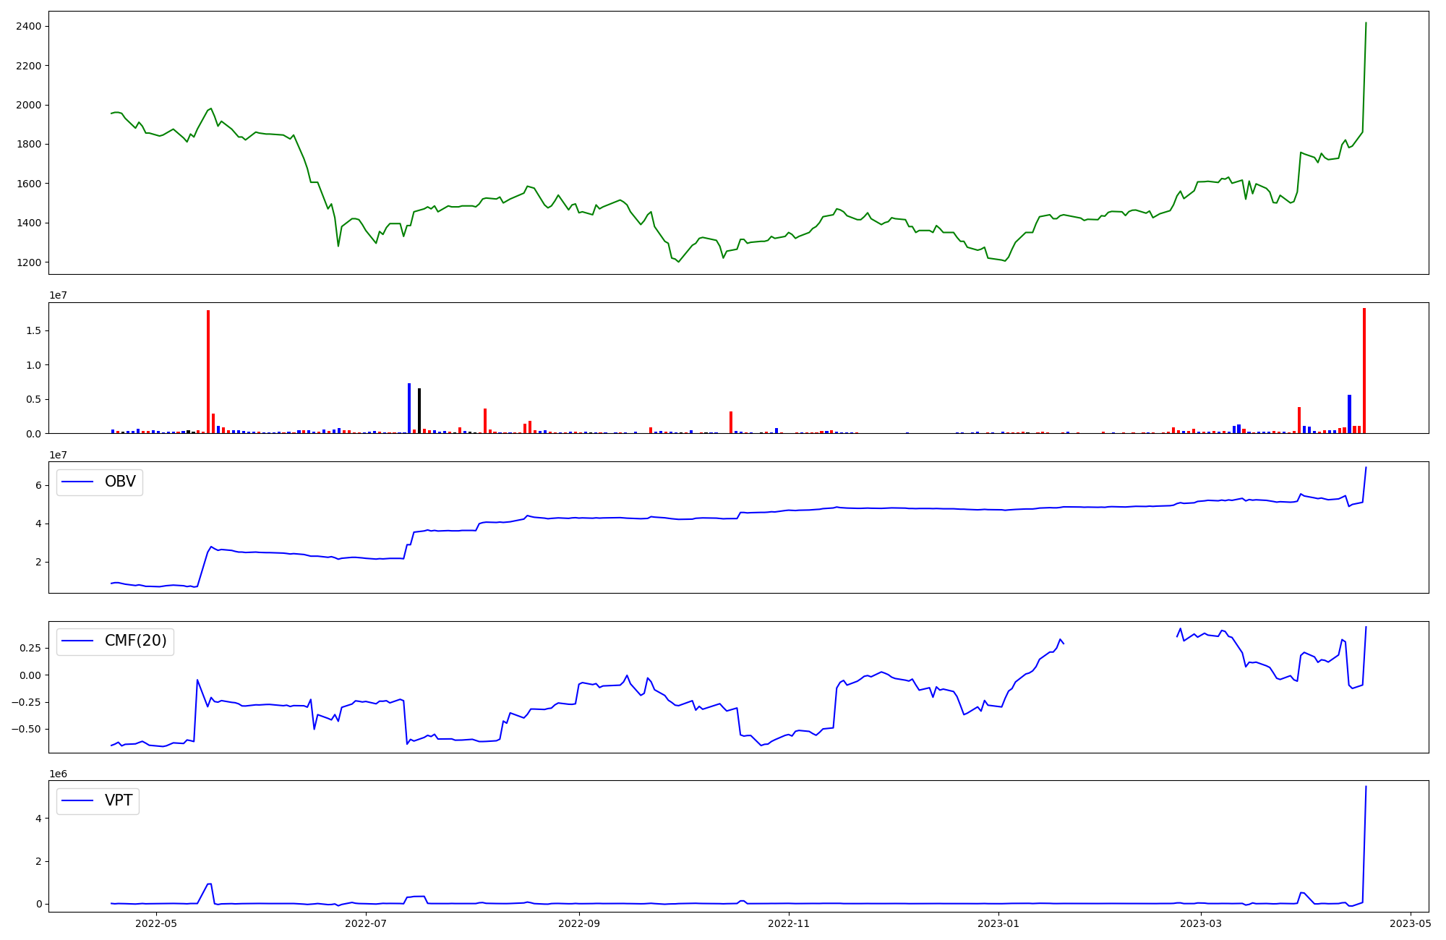Click the OBV legend entry
Image resolution: width=1446 pixels, height=940 pixels.
point(119,482)
